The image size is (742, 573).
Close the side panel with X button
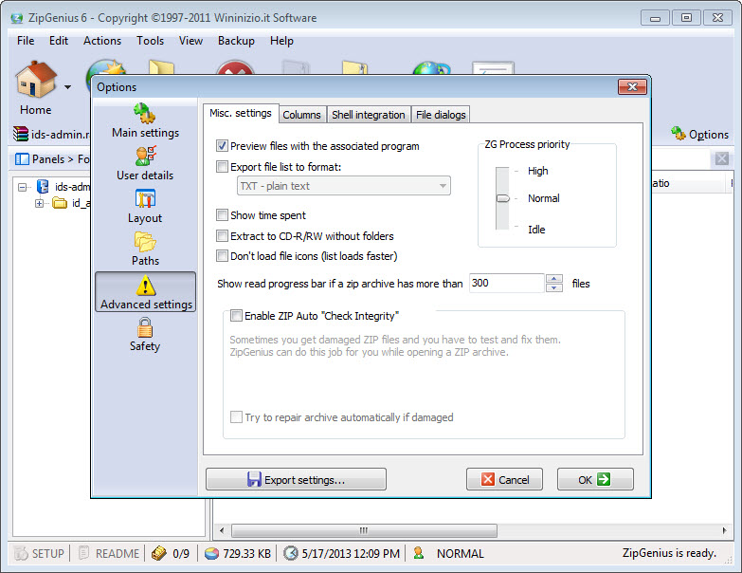[722, 158]
